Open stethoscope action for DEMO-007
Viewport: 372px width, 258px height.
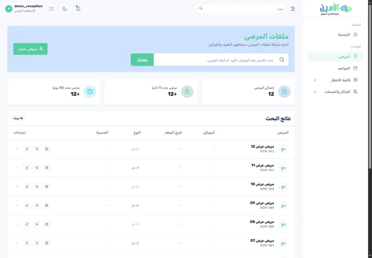(x=37, y=243)
